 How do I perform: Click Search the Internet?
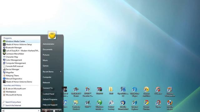[x=12, y=105]
